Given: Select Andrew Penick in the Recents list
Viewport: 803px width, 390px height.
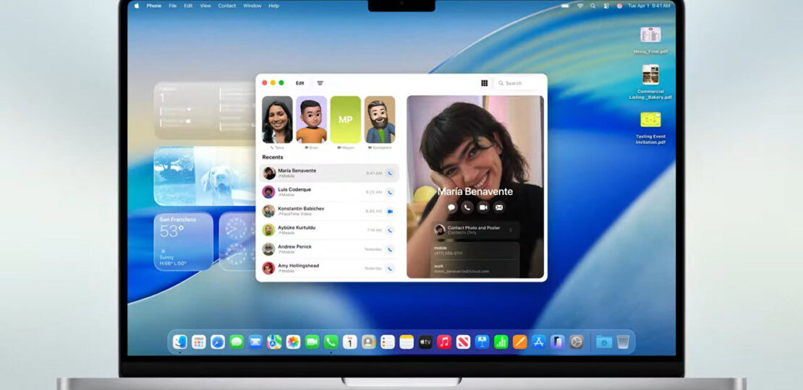Looking at the screenshot, I should point(328,249).
